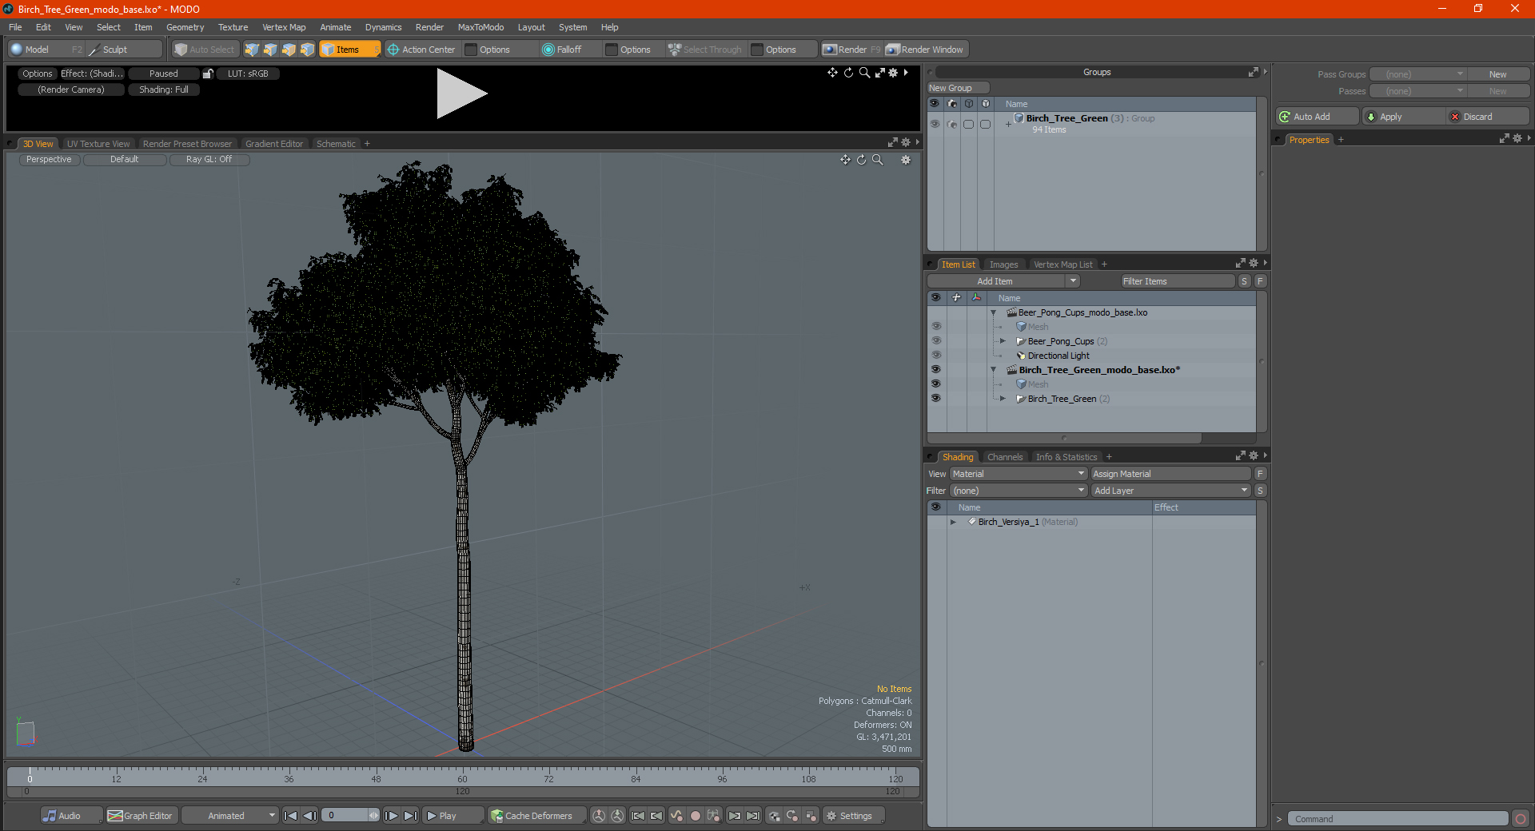The image size is (1535, 831).
Task: Click the preview render zoom magnifier
Action: pos(864,73)
